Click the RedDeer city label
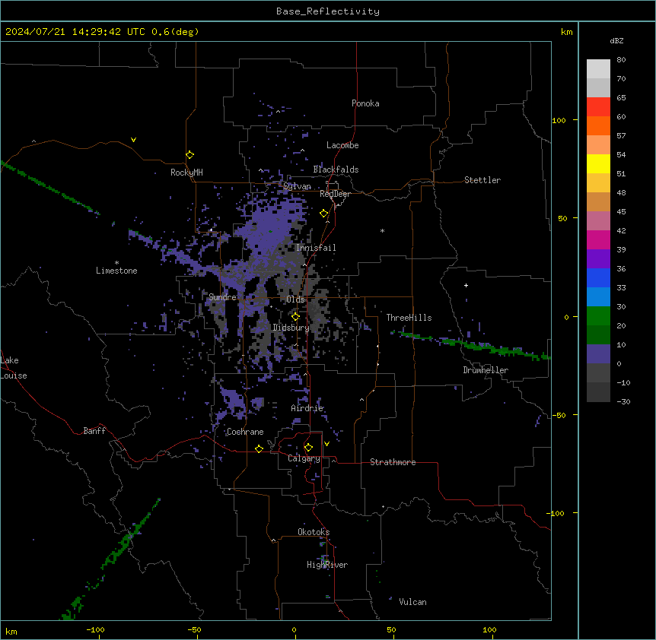The height and width of the screenshot is (640, 656). 335,194
